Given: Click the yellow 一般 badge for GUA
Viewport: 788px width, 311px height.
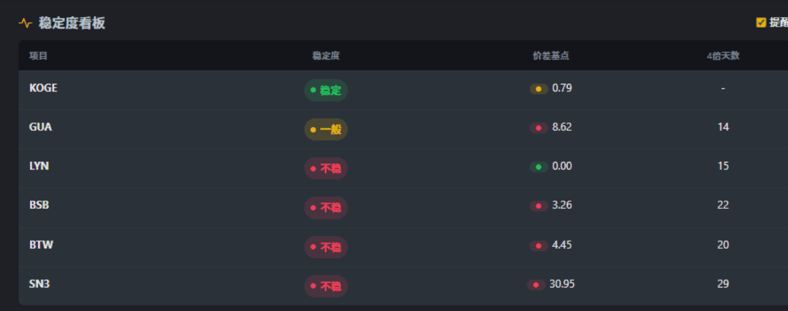Looking at the screenshot, I should [326, 129].
